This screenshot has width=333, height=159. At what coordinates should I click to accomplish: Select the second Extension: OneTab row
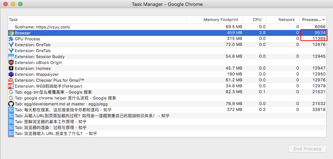click(x=167, y=51)
